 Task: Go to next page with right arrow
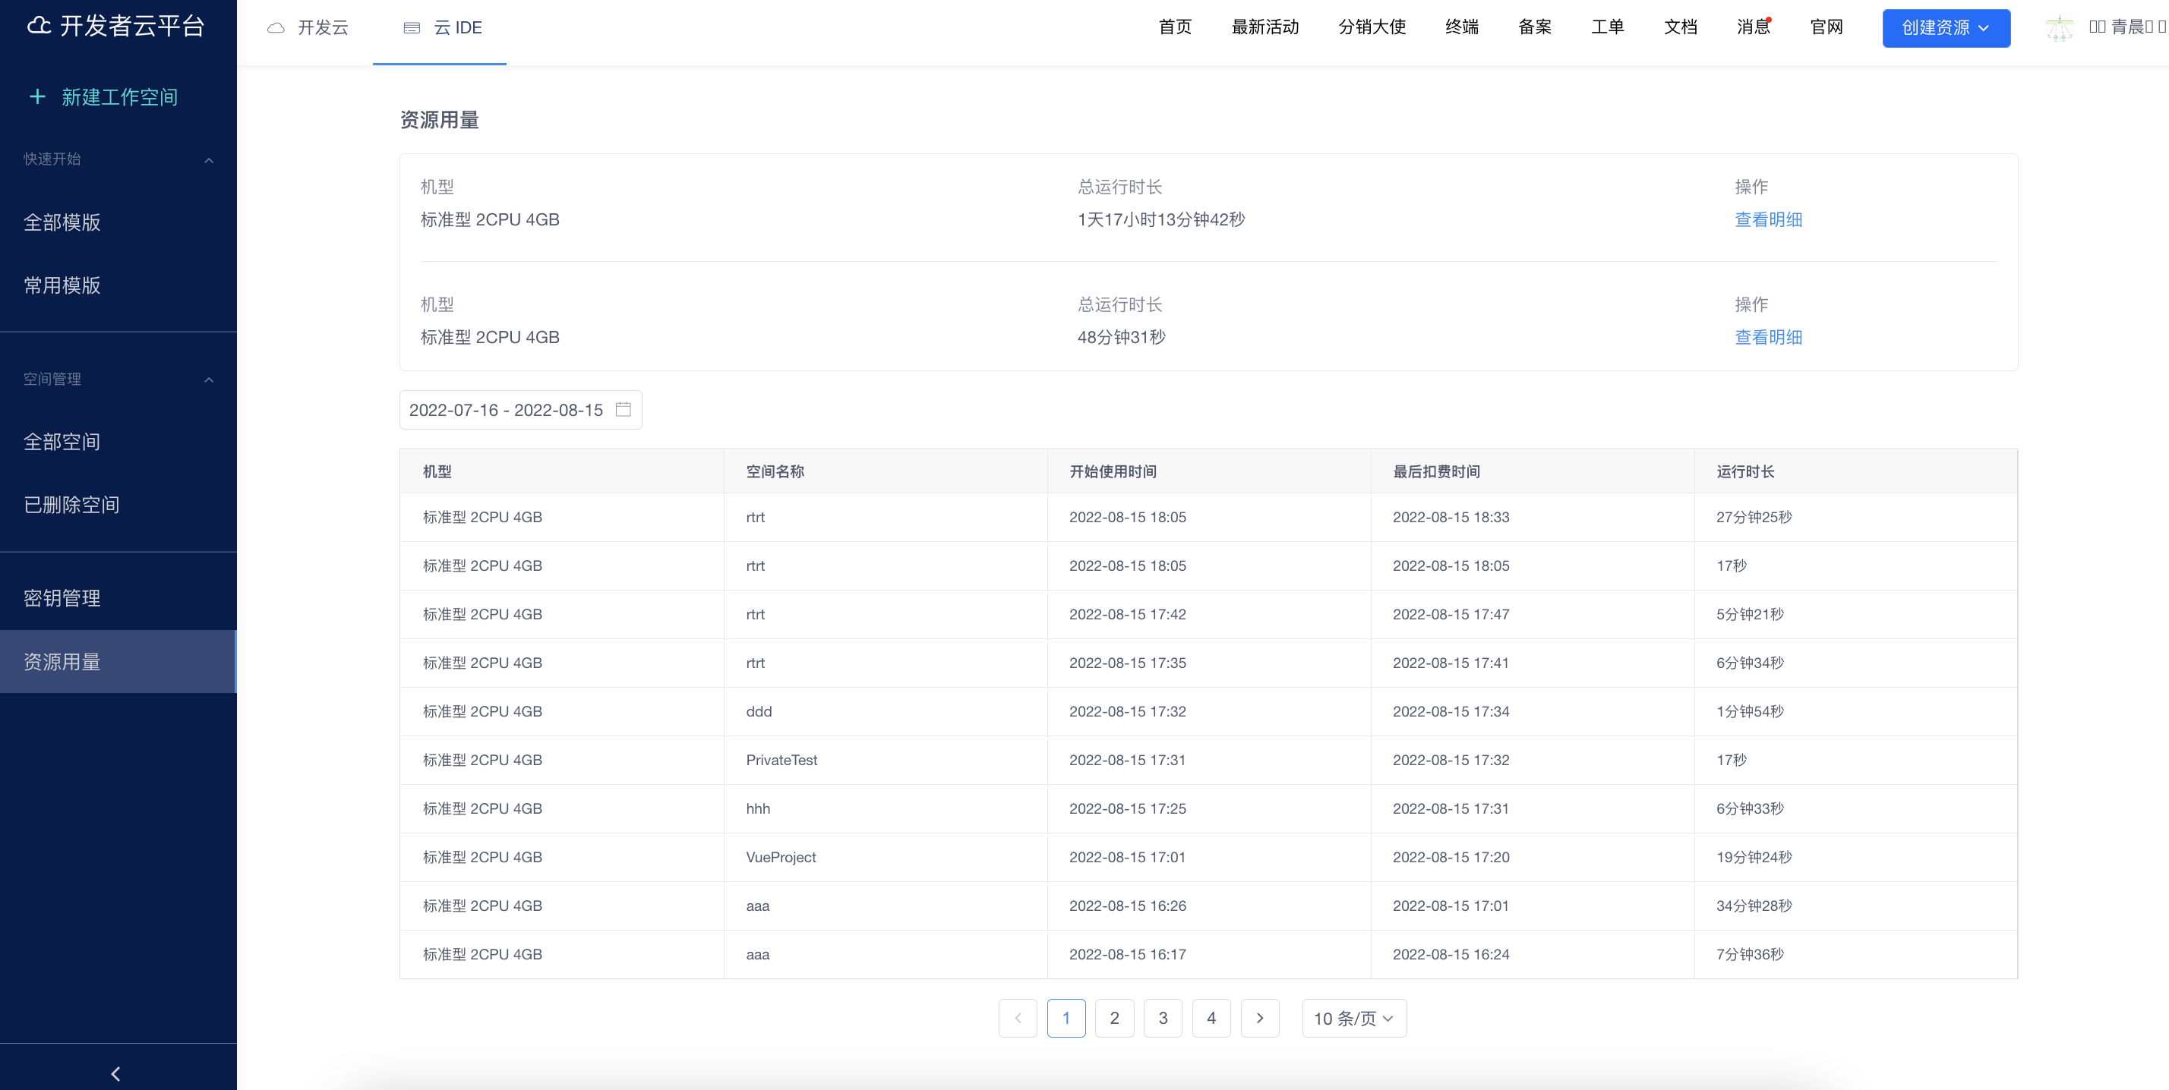coord(1260,1018)
